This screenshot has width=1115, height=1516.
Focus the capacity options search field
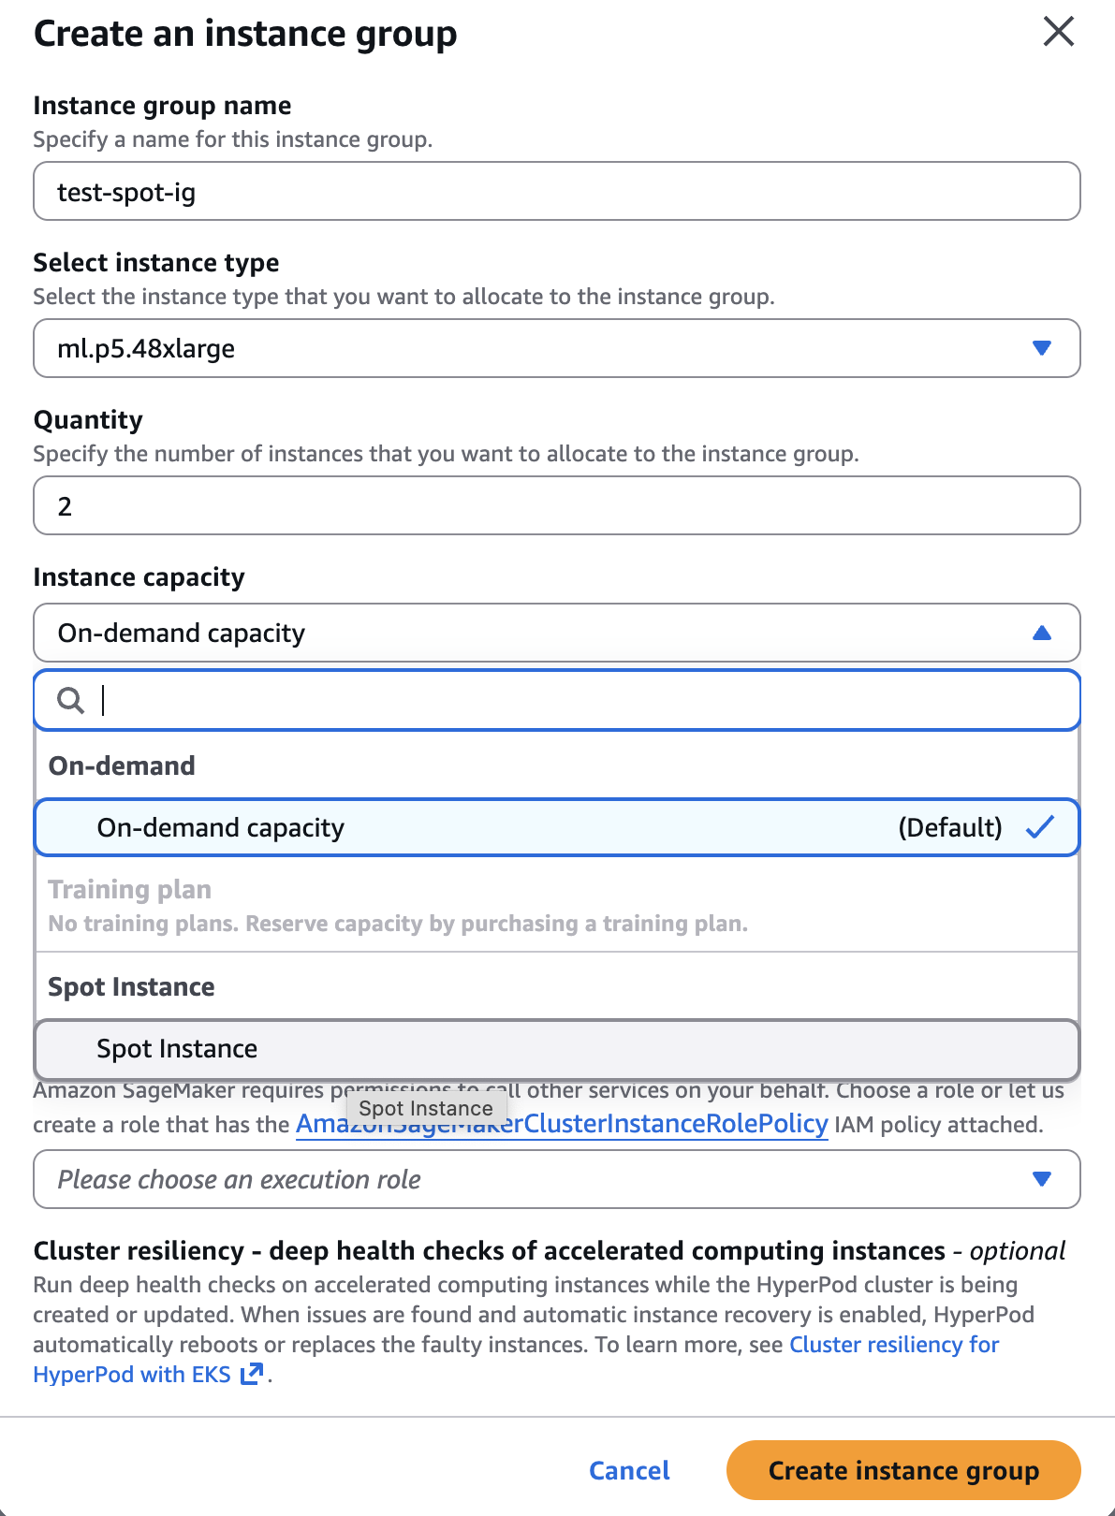point(580,700)
